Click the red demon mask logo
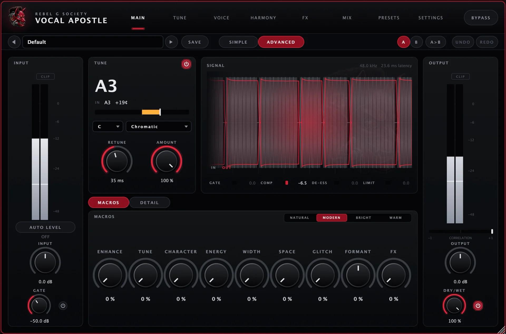Viewport: 506px width, 334px height. click(17, 17)
